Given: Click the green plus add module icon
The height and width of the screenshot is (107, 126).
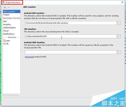Looking at the screenshot, I should 5,8.
